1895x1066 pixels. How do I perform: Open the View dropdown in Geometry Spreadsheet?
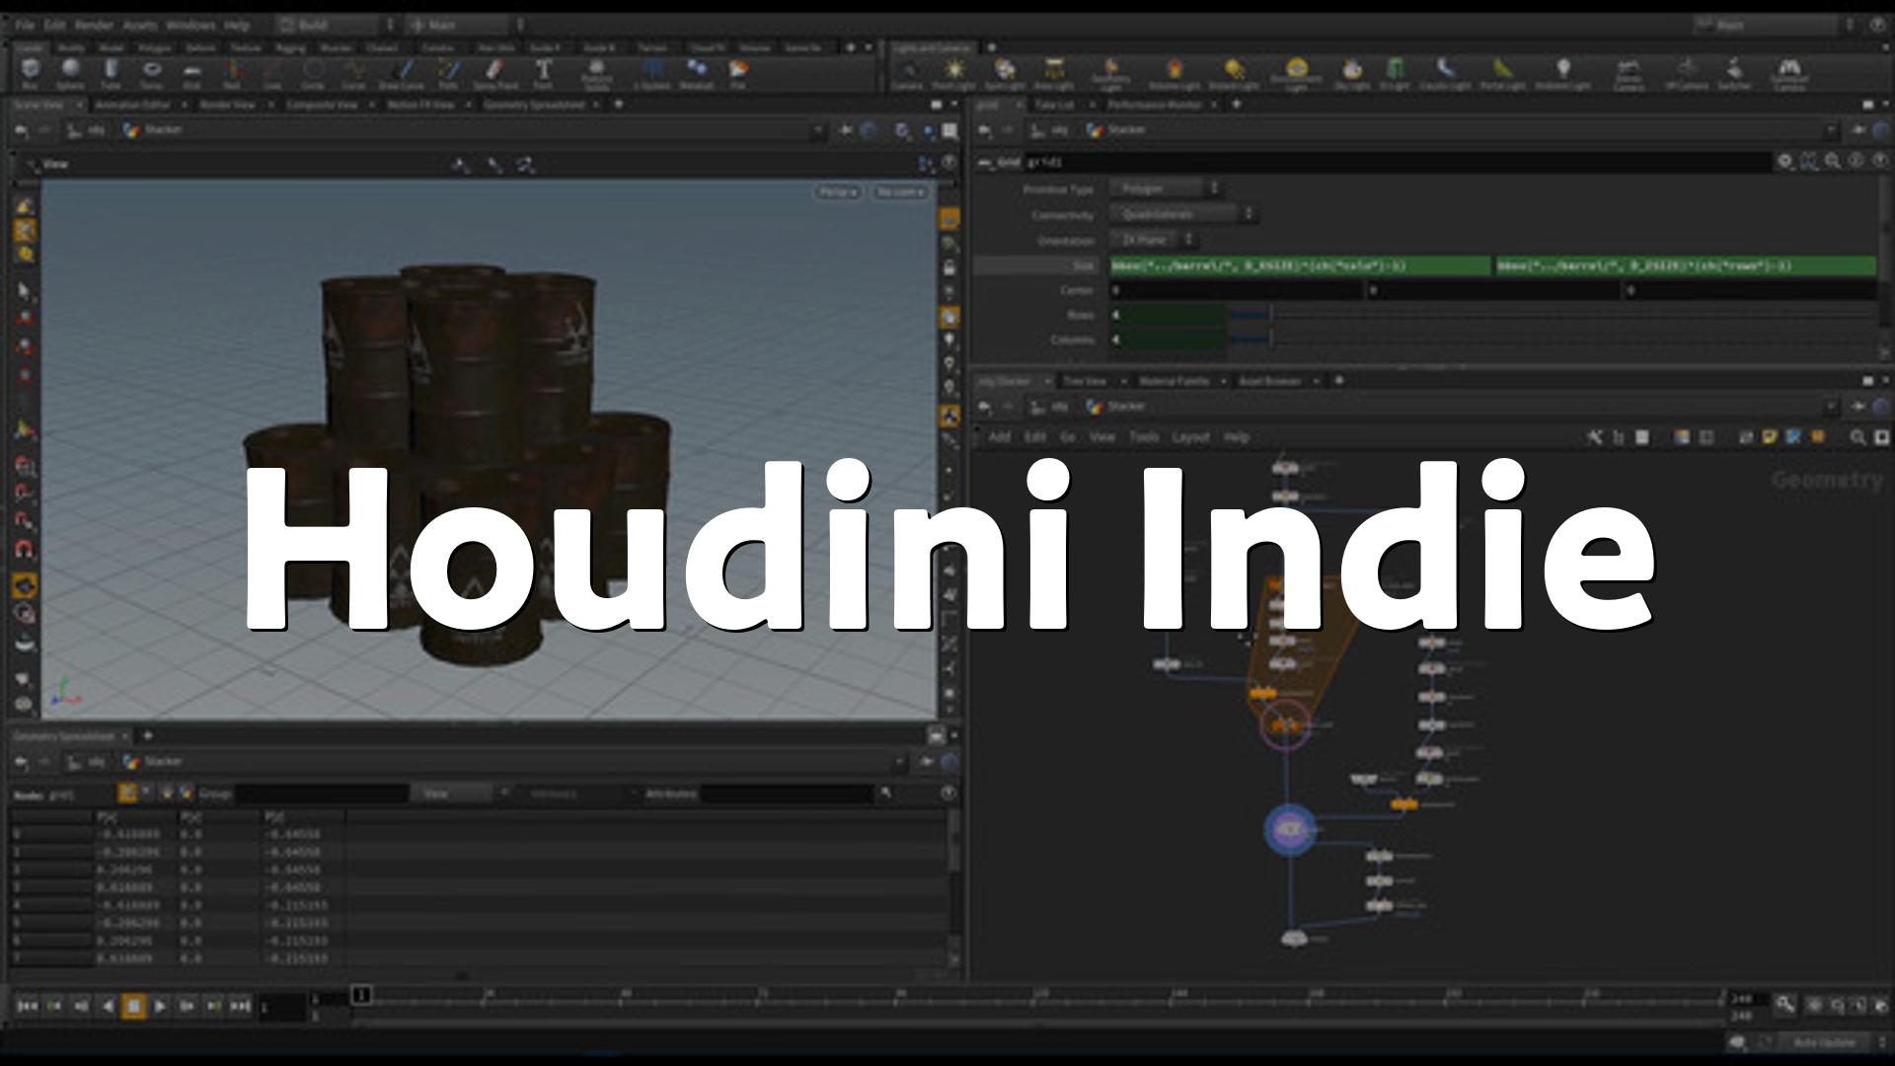[460, 793]
